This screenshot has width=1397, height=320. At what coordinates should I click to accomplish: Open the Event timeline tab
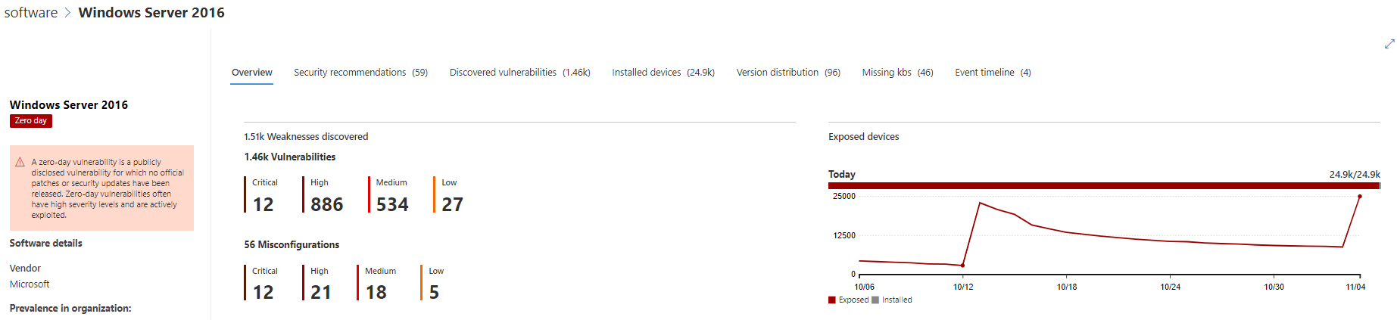point(992,73)
